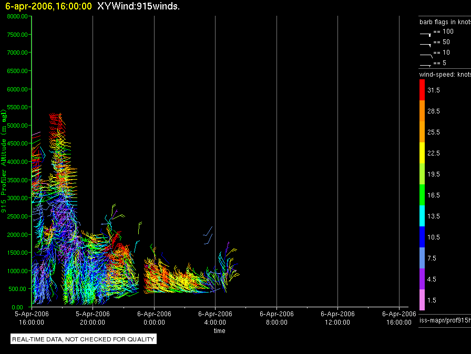Choose the pink 1.5 knots color swatch
471x354 pixels.
tap(422, 300)
